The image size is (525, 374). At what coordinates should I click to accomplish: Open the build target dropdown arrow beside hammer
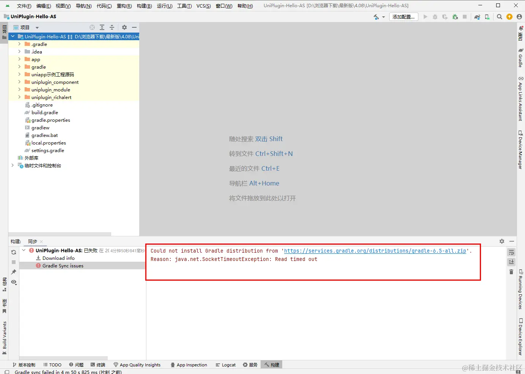point(384,17)
